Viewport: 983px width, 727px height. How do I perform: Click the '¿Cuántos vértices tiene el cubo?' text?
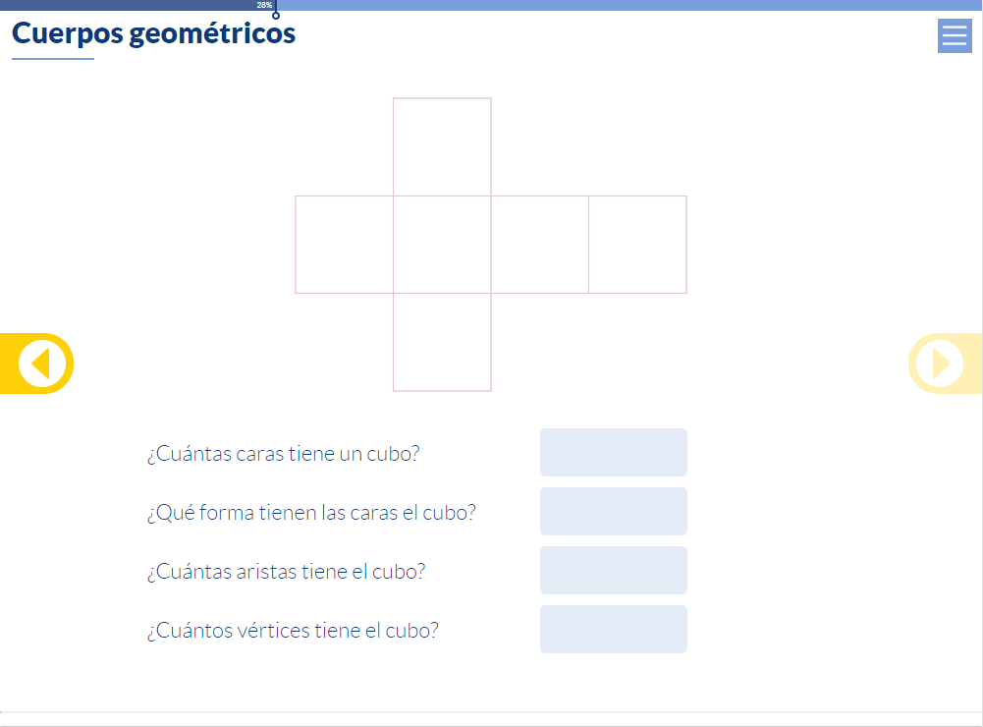[293, 631]
